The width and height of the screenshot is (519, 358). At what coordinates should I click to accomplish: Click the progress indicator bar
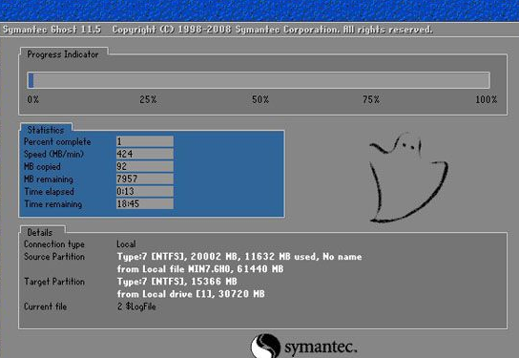tap(259, 80)
